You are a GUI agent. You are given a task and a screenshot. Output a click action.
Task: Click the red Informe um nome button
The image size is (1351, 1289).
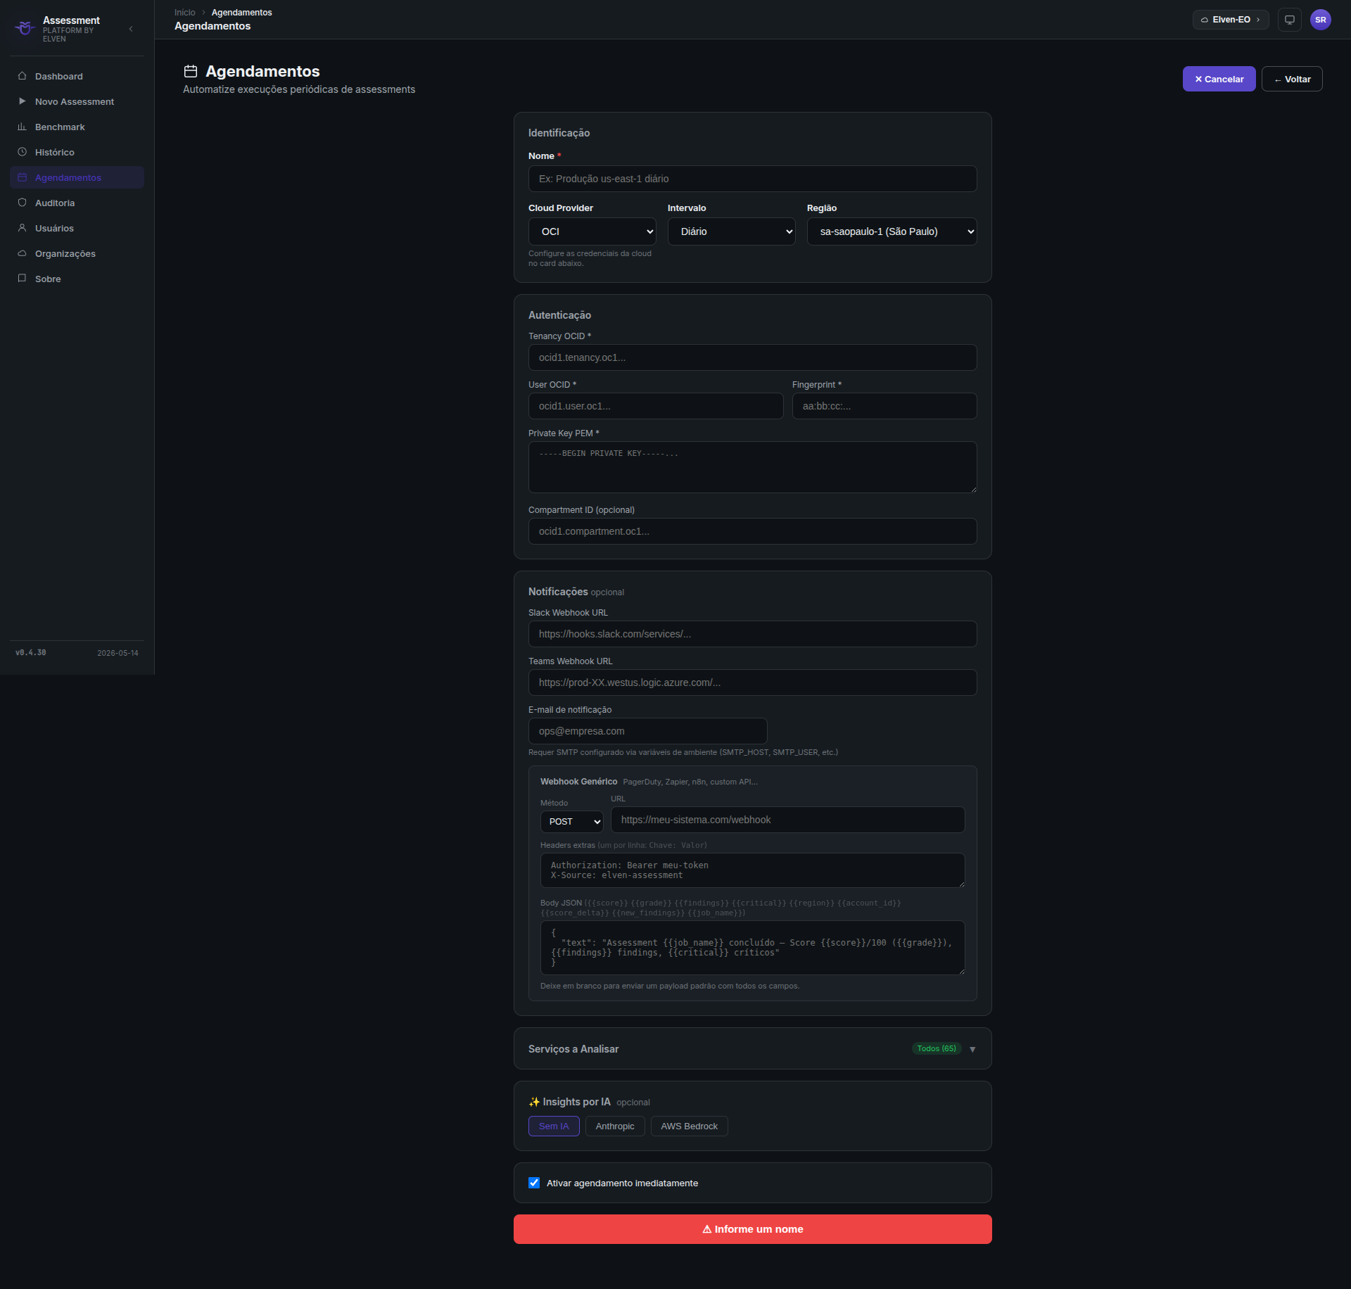[x=752, y=1229]
